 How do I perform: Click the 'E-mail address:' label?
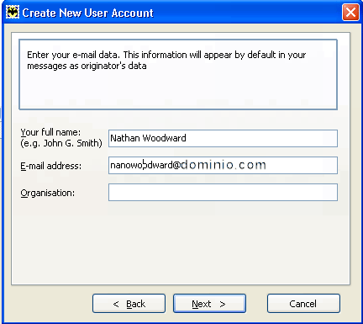(51, 166)
